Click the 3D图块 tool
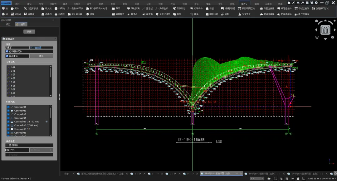Image resolution: width=337 pixels, height=181 pixels. pos(60,14)
